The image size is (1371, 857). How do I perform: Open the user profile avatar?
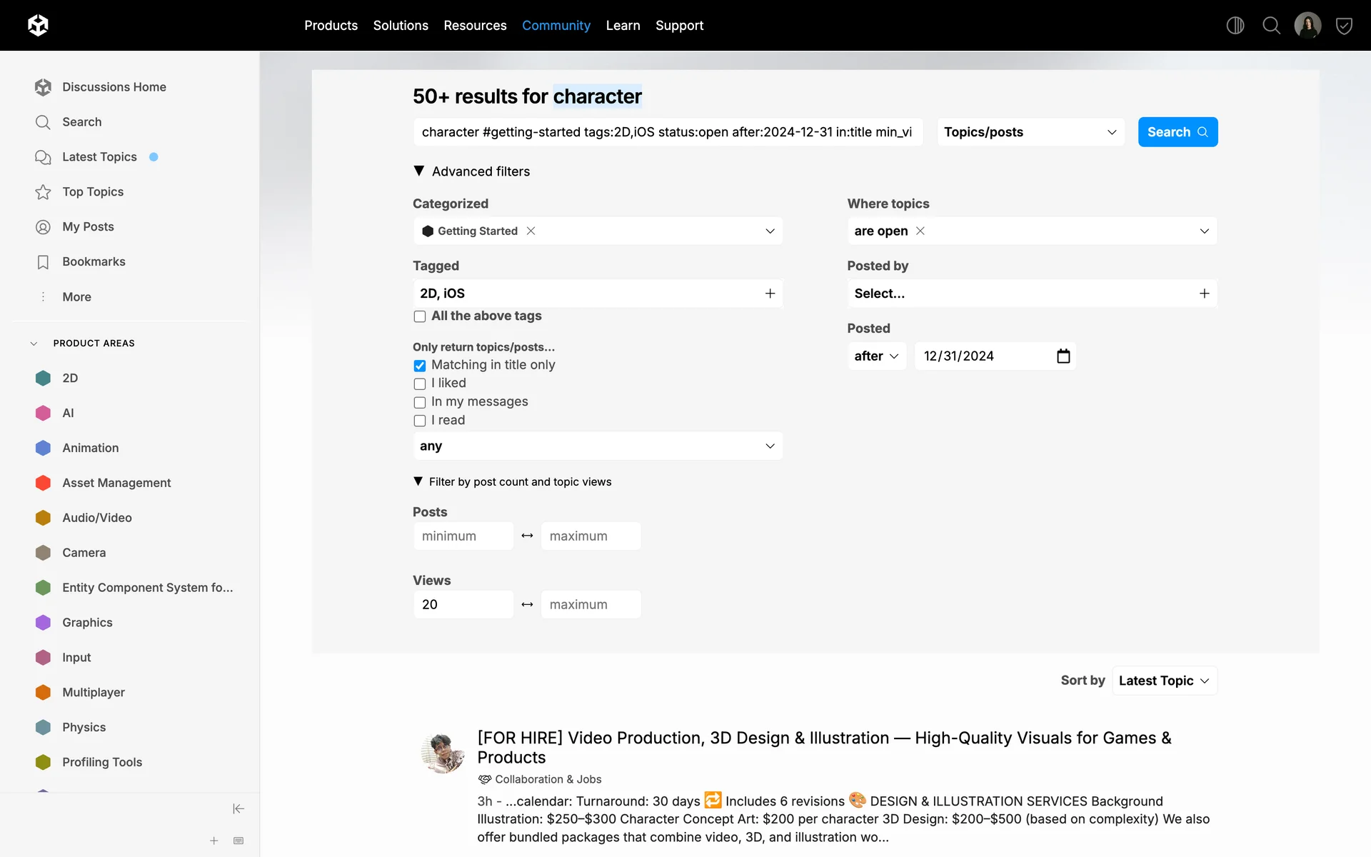click(x=1307, y=26)
